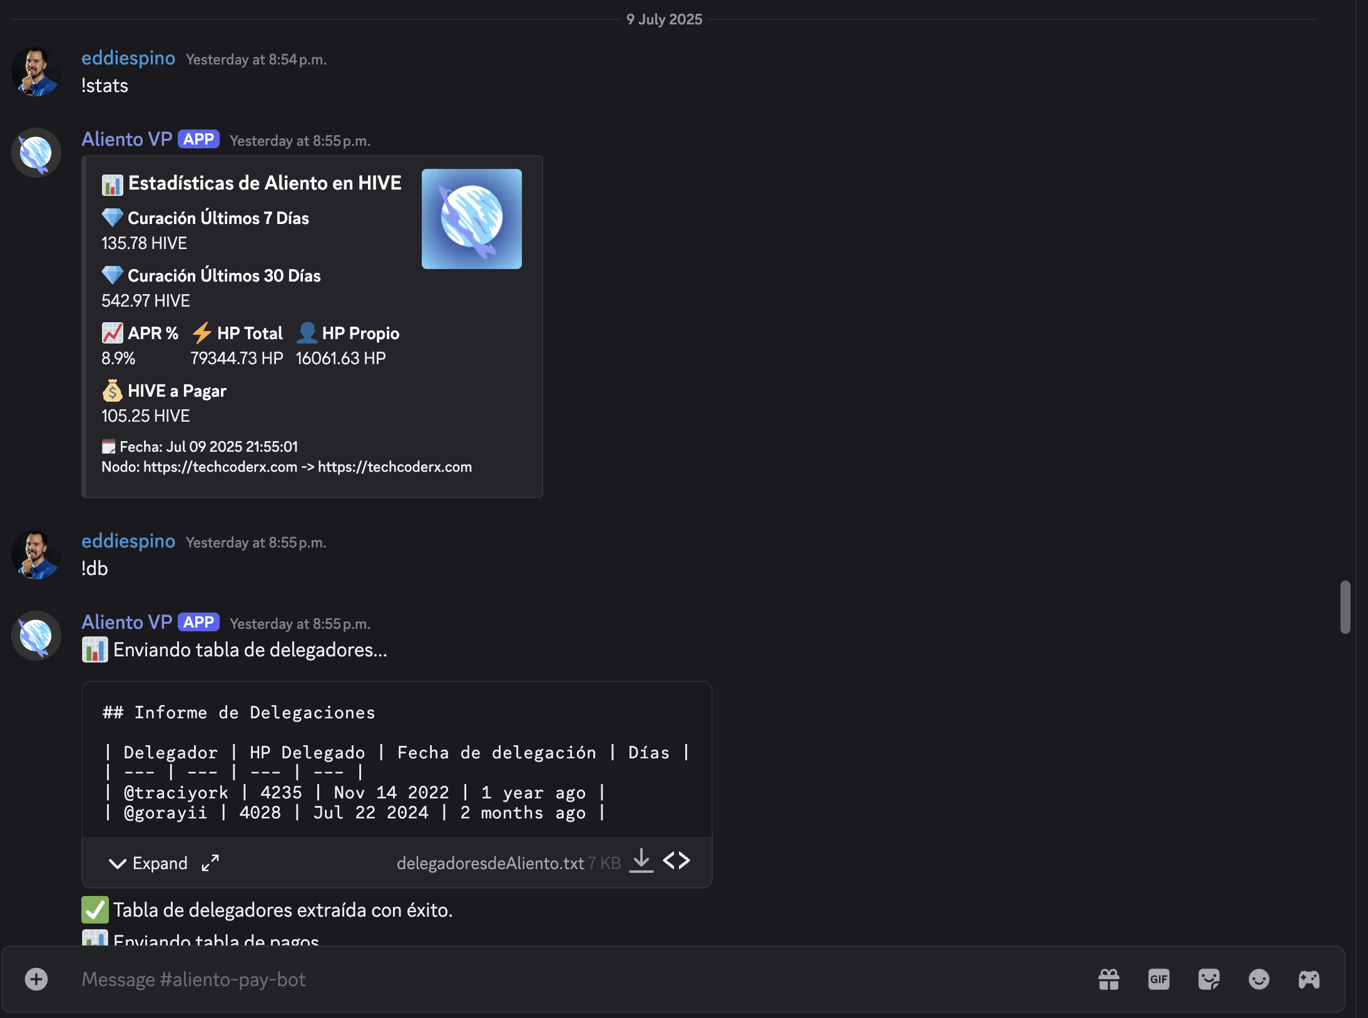Click Aliento VP username above Enviando tabla message
This screenshot has width=1368, height=1018.
pyautogui.click(x=127, y=622)
